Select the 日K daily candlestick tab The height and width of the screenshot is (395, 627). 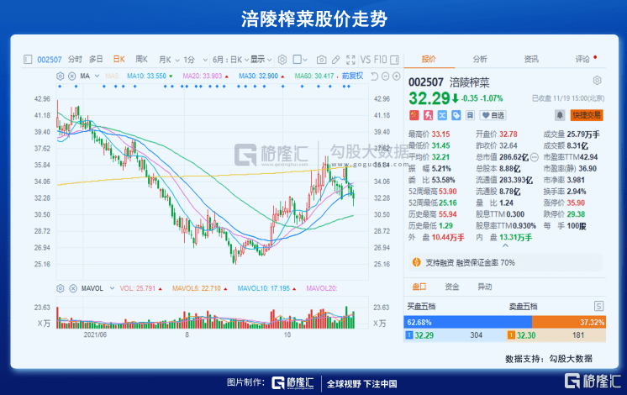(119, 60)
